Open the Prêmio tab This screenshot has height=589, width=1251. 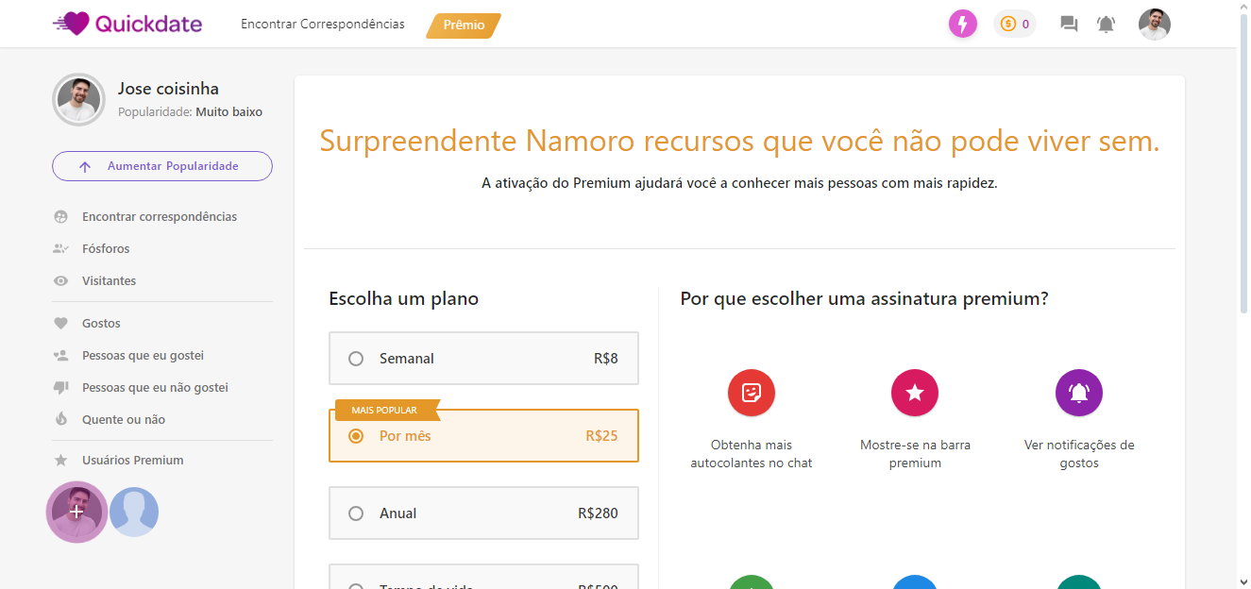click(x=464, y=25)
